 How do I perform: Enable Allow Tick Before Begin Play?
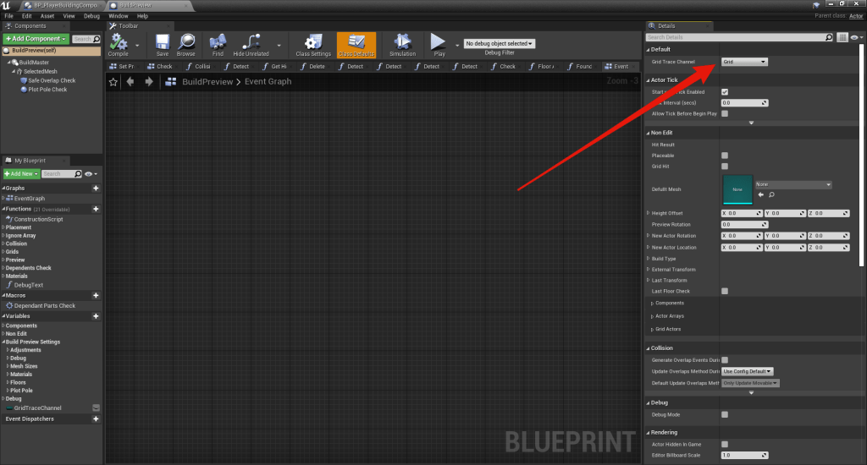725,114
